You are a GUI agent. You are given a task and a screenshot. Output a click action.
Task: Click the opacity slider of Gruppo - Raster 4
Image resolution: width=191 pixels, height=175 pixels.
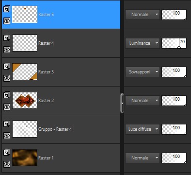pyautogui.click(x=174, y=129)
